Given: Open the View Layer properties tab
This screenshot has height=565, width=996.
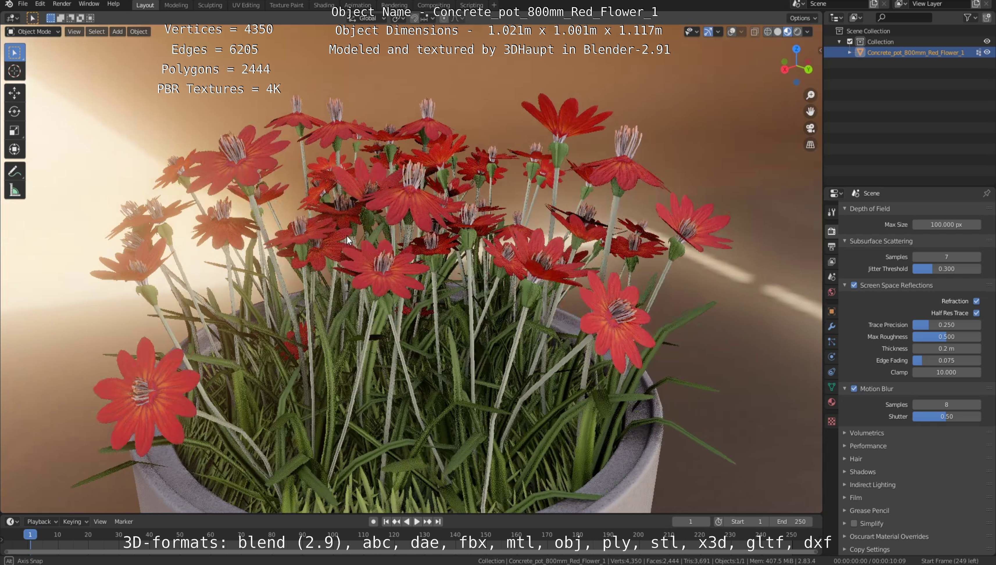Looking at the screenshot, I should (831, 262).
